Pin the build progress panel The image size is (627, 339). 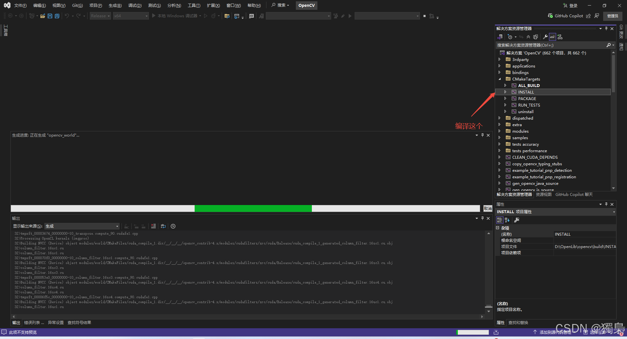point(482,135)
